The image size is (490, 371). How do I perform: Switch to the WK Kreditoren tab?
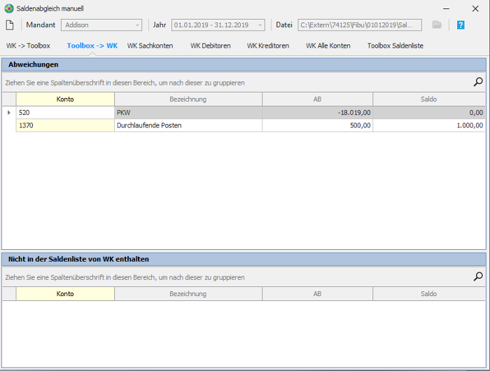tap(268, 45)
